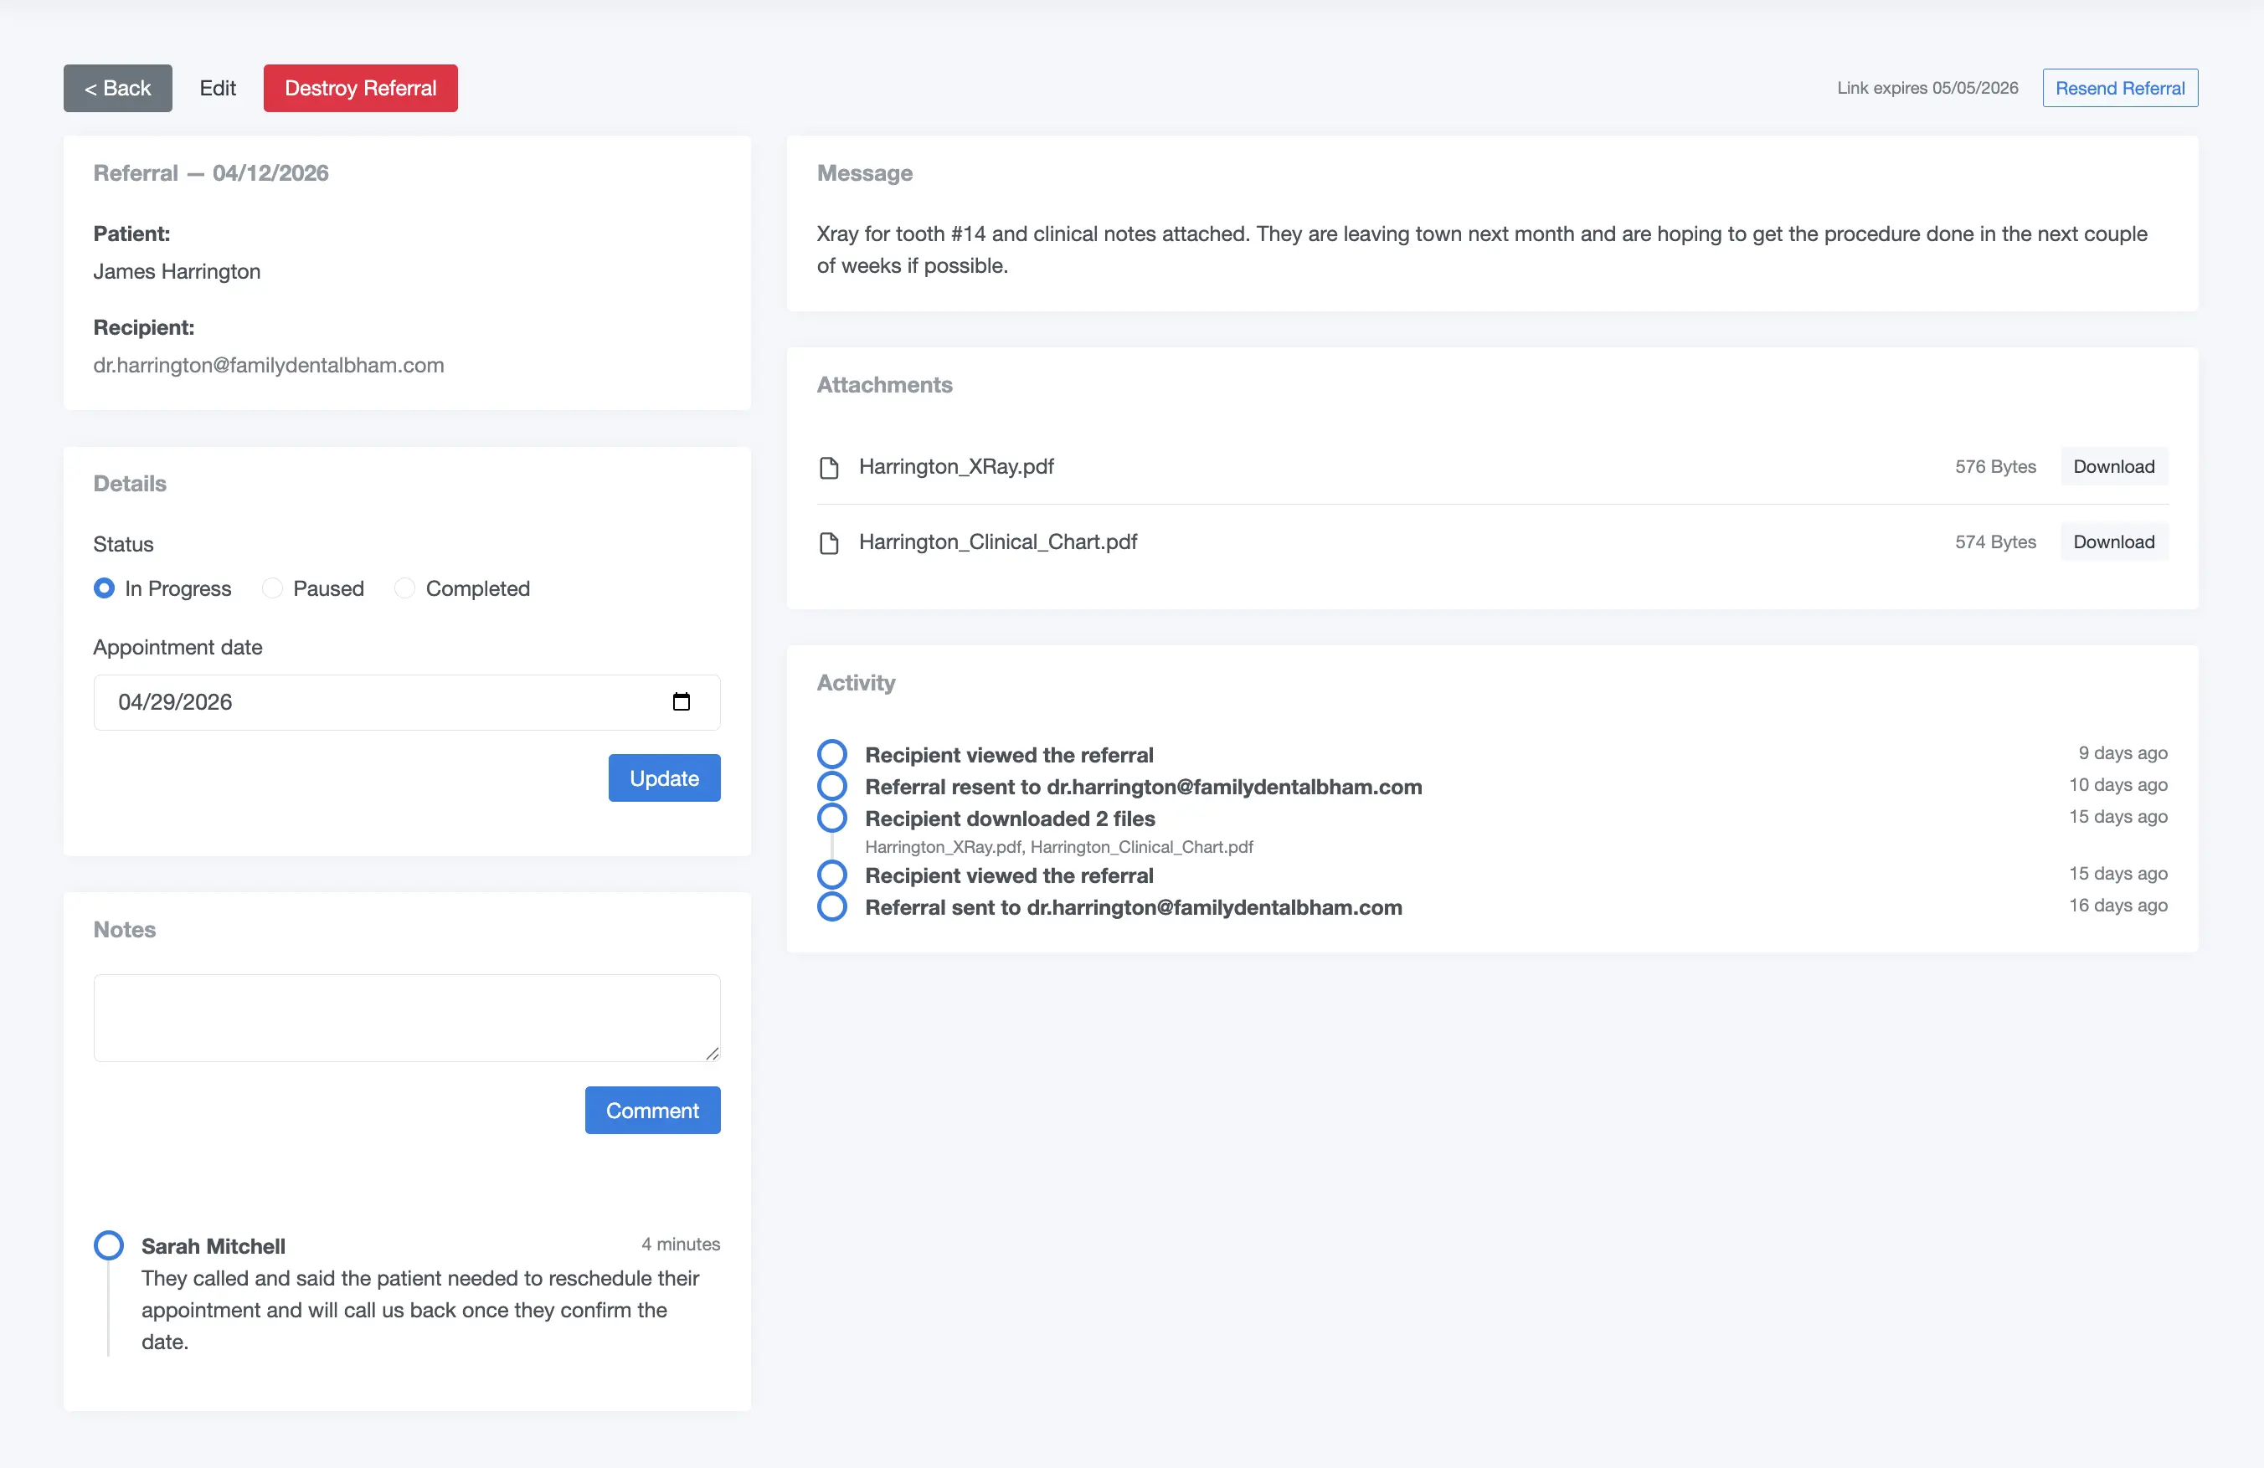The height and width of the screenshot is (1468, 2264).
Task: Focus the Notes text area
Action: tap(406, 1018)
